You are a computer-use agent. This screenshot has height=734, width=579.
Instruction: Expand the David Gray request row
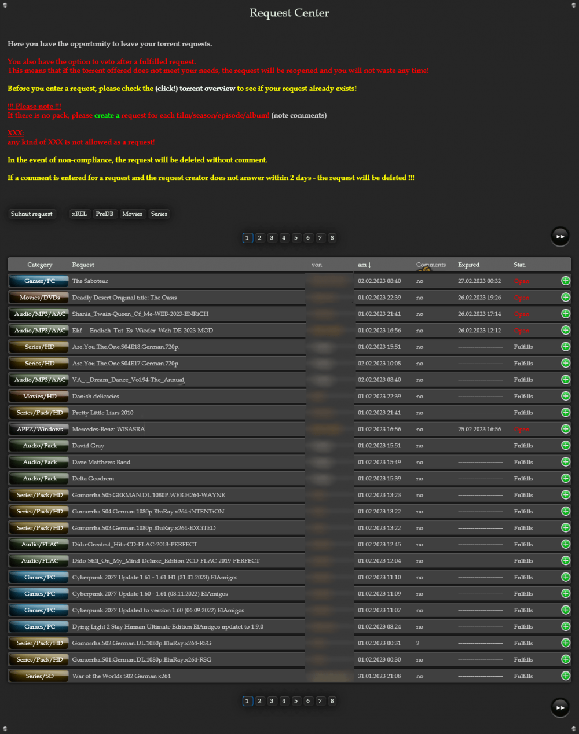point(565,446)
